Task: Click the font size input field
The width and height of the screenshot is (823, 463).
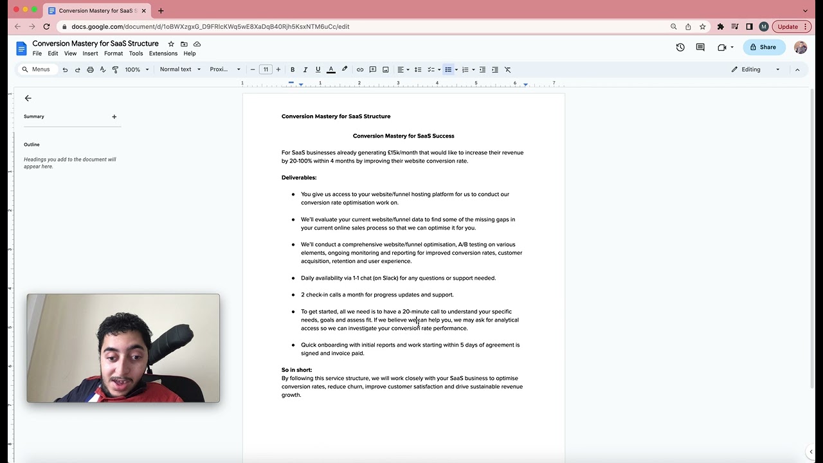Action: [x=266, y=69]
